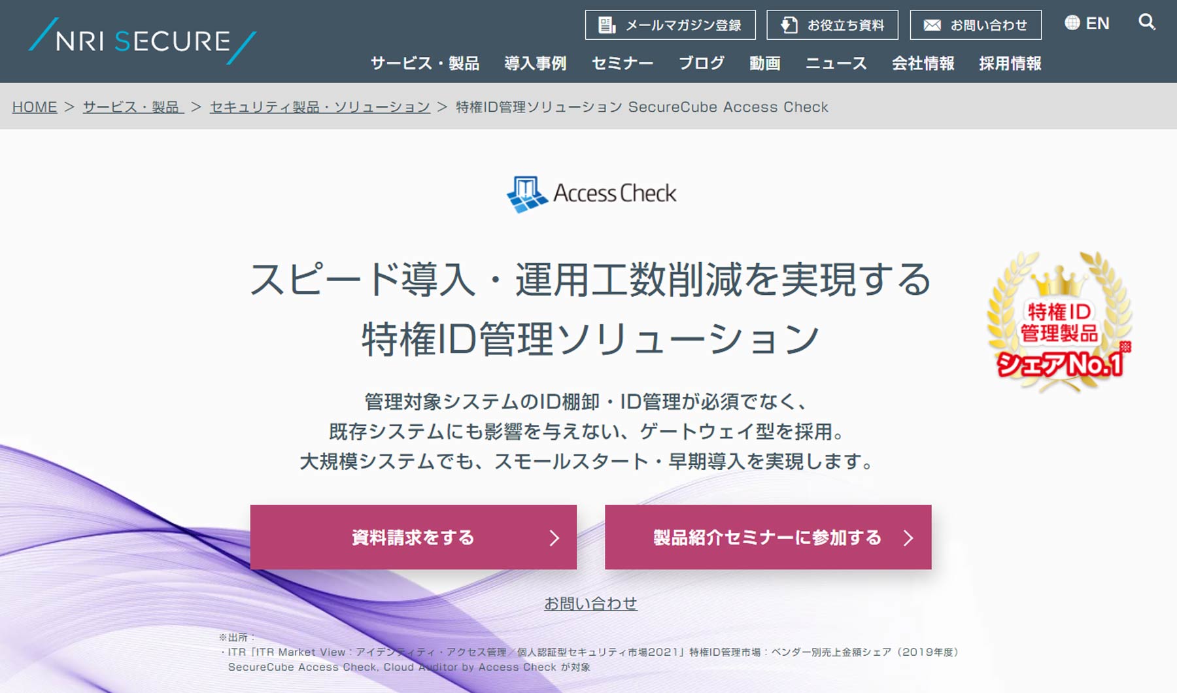The width and height of the screenshot is (1177, 693).
Task: Open サービス・製品 menu
Action: pyautogui.click(x=425, y=63)
